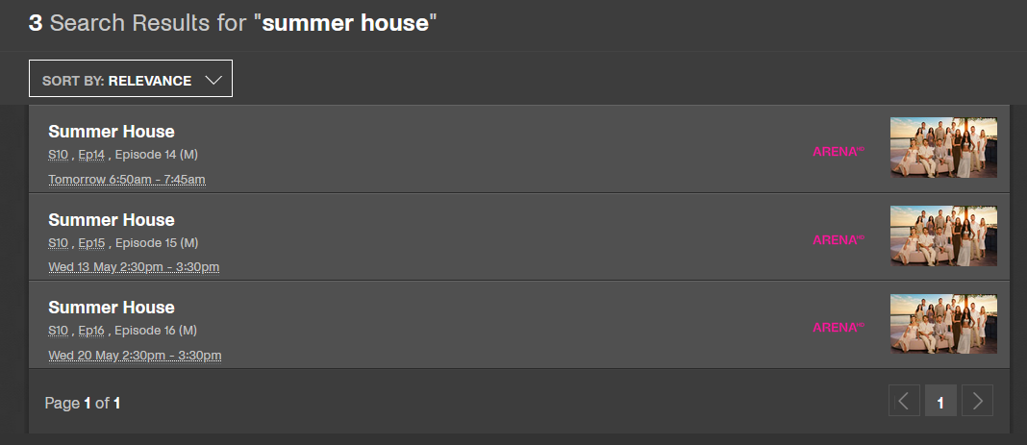Go to the next results page arrow
Viewport: 1027px width, 445px height.
[977, 401]
